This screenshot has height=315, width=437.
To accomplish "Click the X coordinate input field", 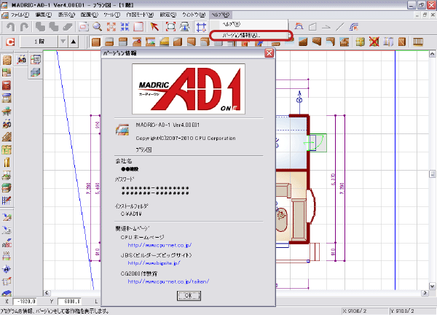I will (25, 301).
